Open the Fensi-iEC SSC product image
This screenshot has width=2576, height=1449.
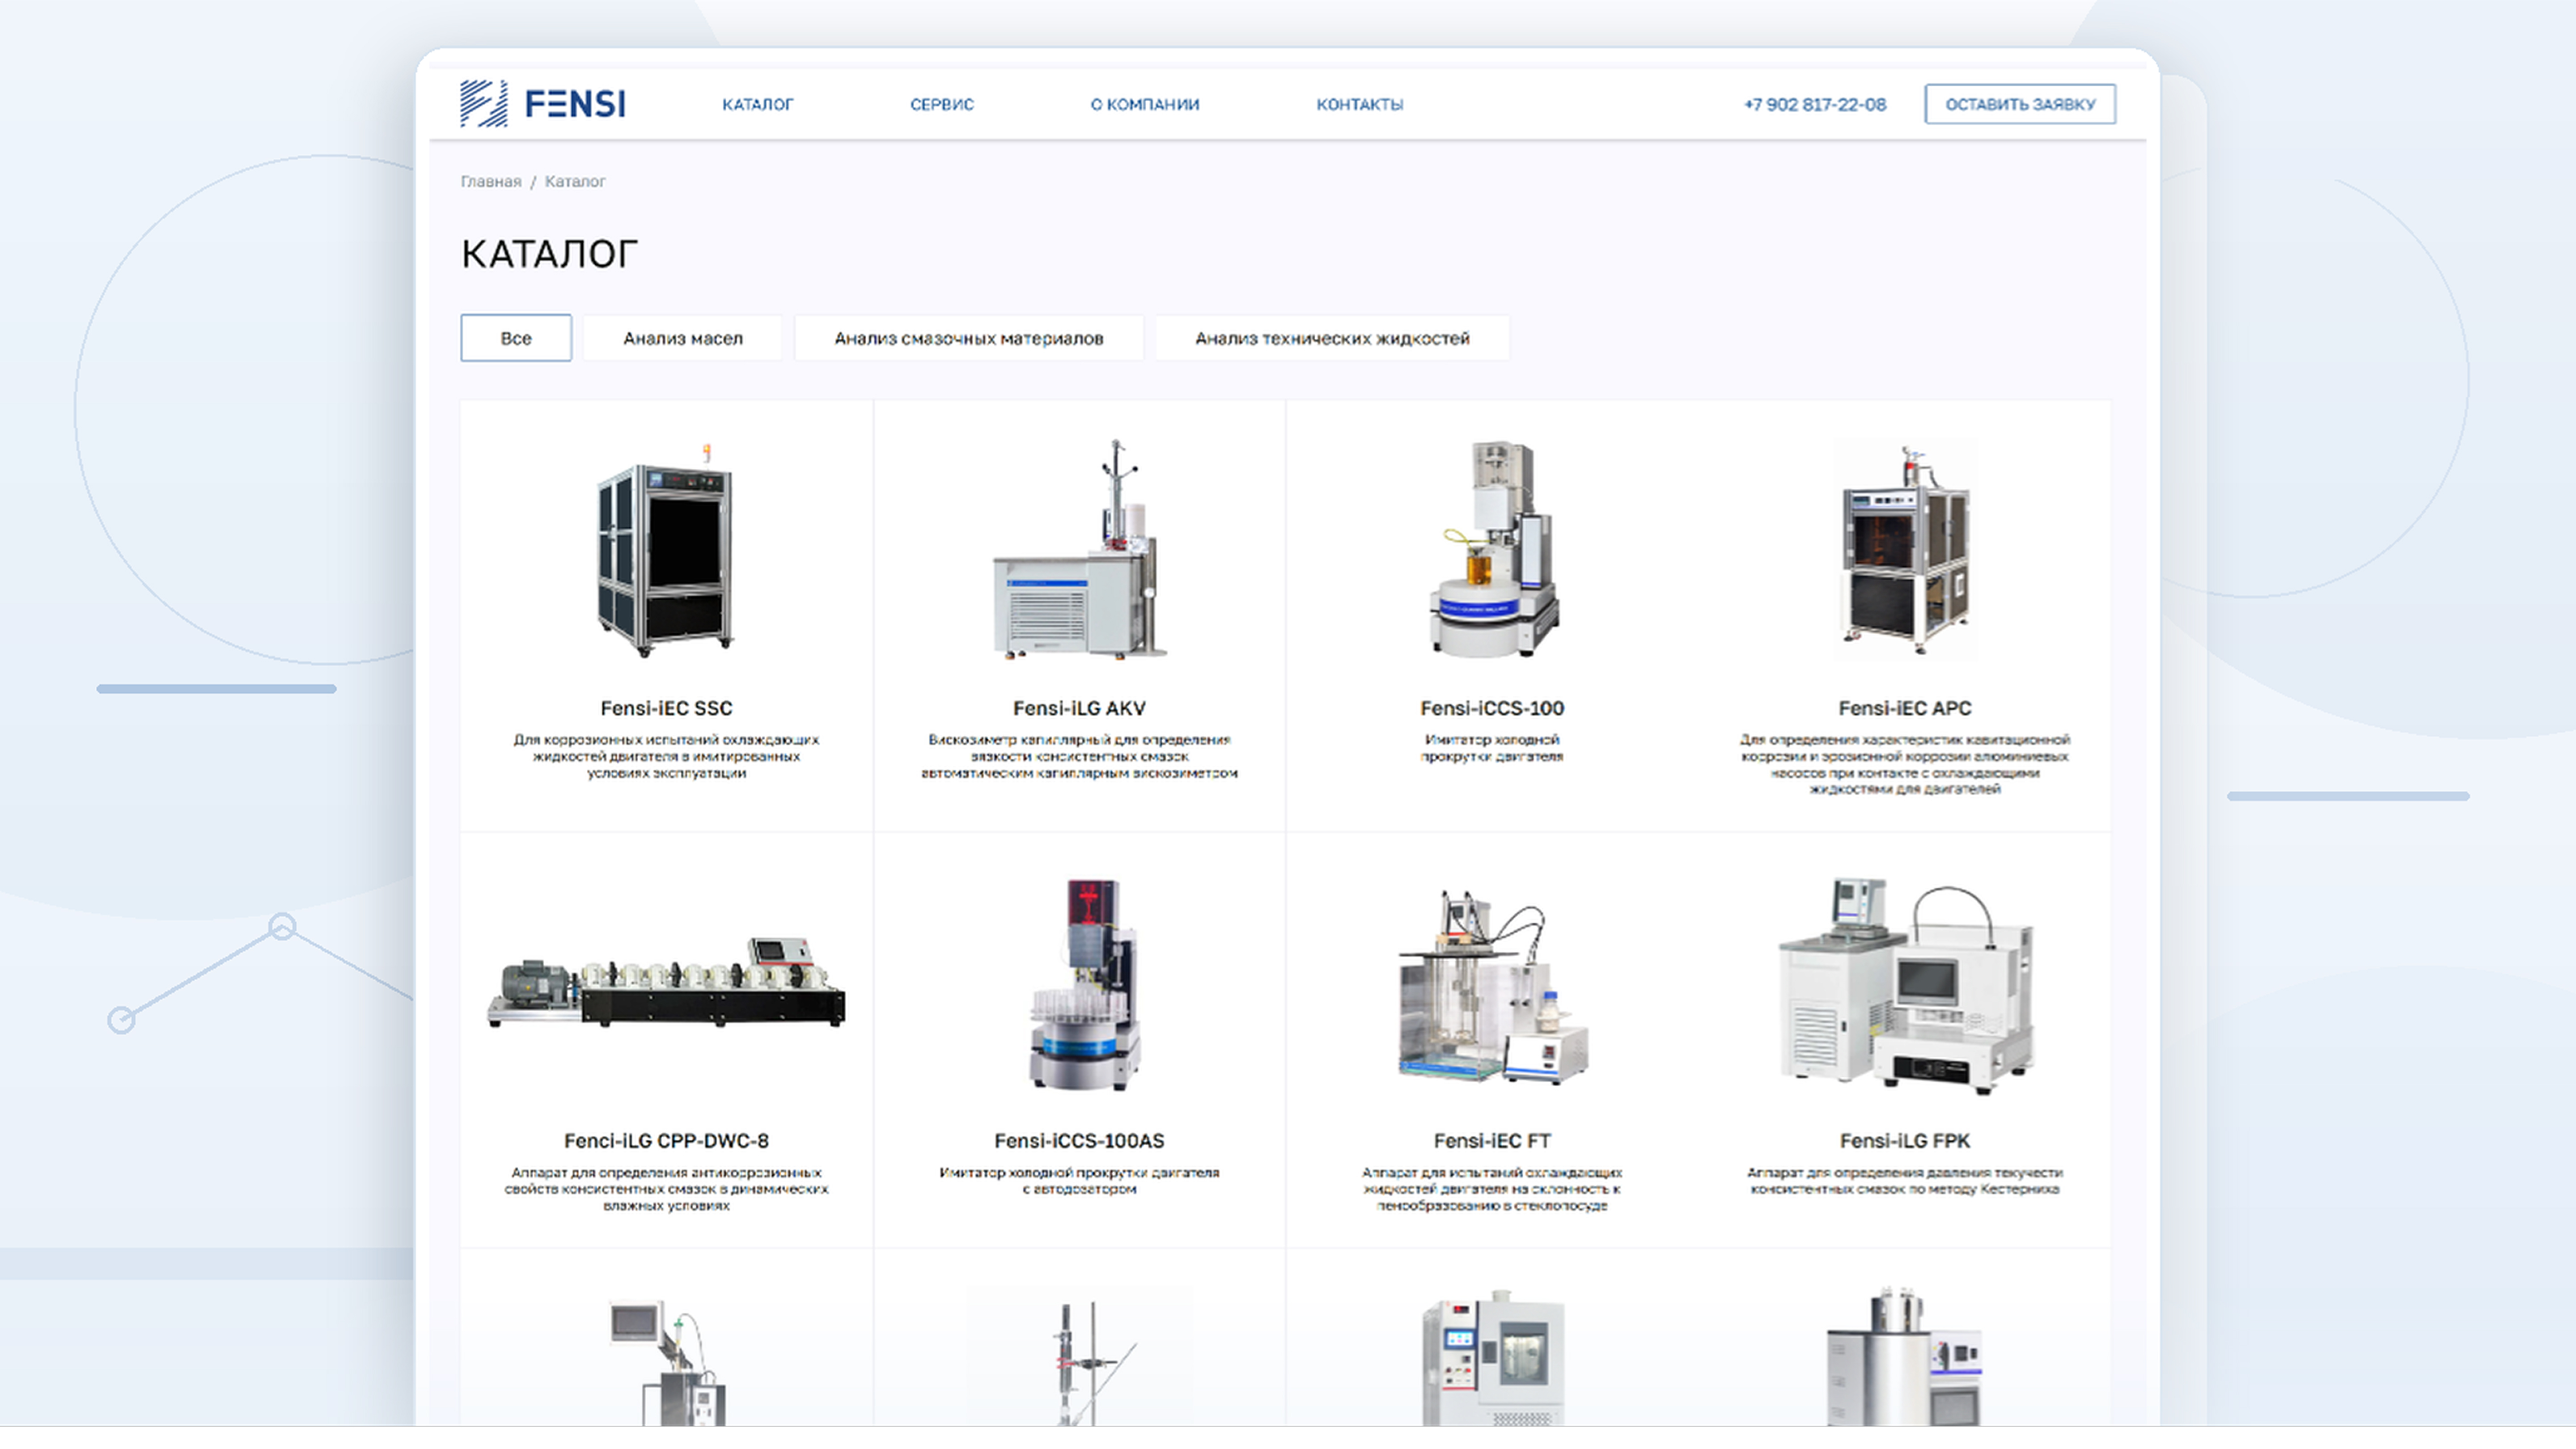(666, 550)
